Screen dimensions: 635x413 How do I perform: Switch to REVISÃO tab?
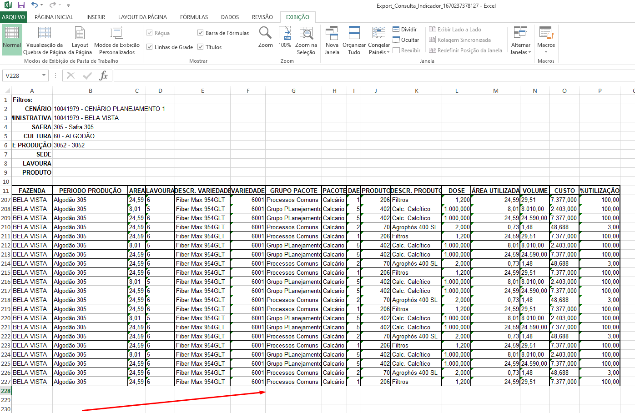262,17
